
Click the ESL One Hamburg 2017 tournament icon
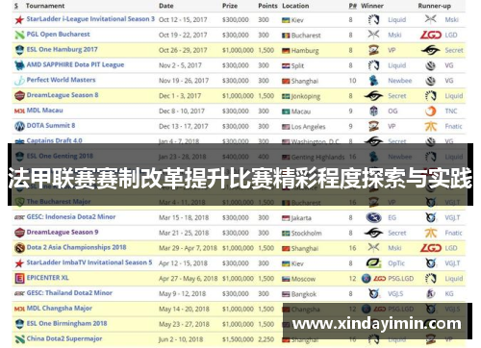[x=19, y=50]
